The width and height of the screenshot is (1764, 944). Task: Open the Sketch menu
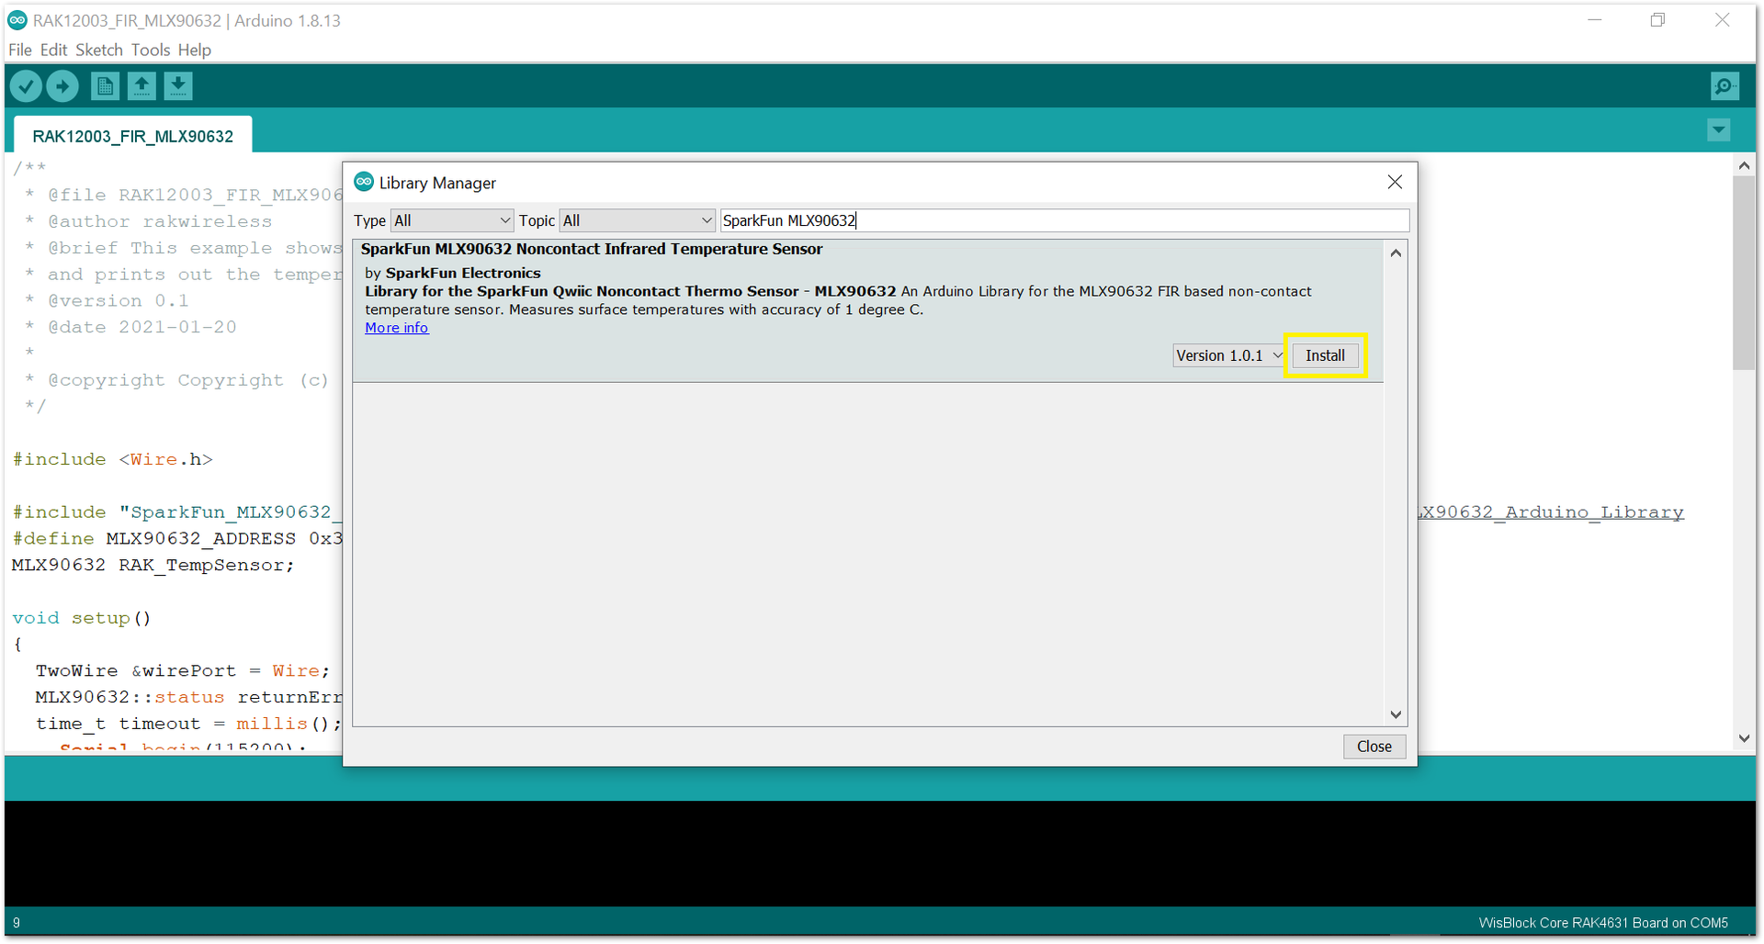point(98,50)
